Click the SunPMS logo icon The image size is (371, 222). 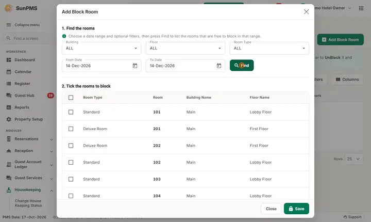pyautogui.click(x=9, y=8)
